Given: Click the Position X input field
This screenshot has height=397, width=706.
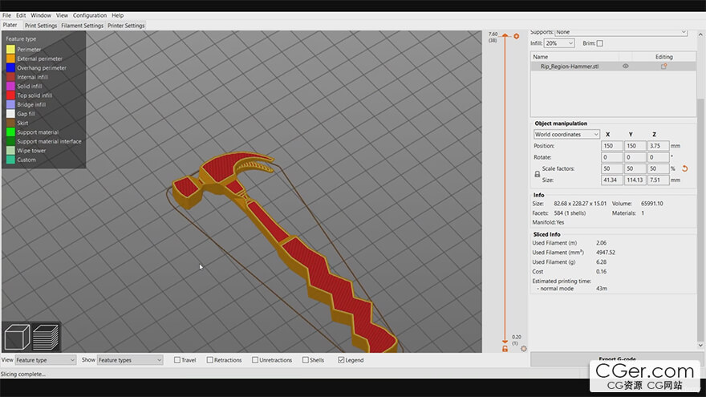Looking at the screenshot, I should coord(611,146).
